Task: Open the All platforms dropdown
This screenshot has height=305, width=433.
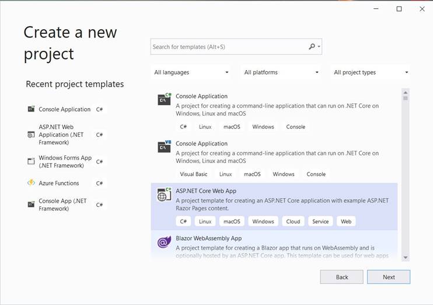Action: tap(281, 72)
